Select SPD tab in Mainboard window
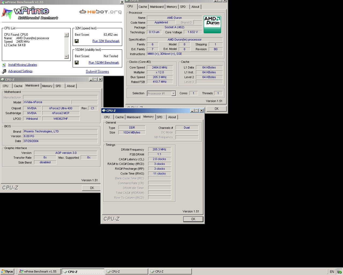343x275 pixels. coord(58,86)
